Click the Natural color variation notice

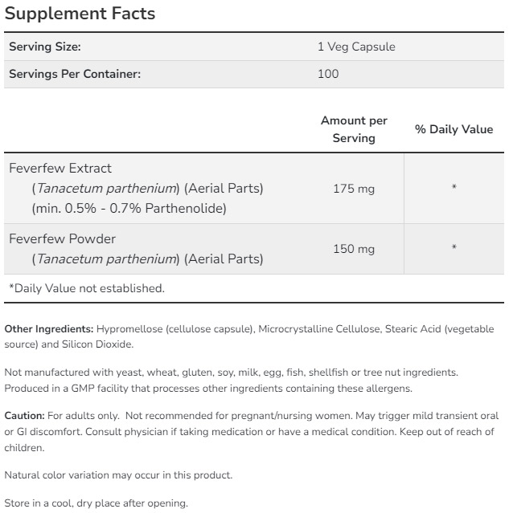[x=118, y=474]
